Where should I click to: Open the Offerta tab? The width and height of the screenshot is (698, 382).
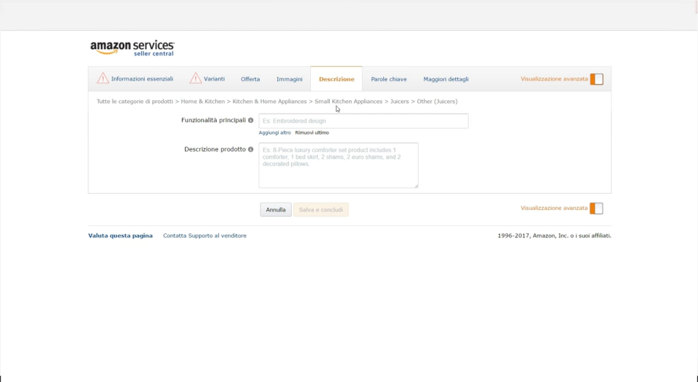(250, 79)
